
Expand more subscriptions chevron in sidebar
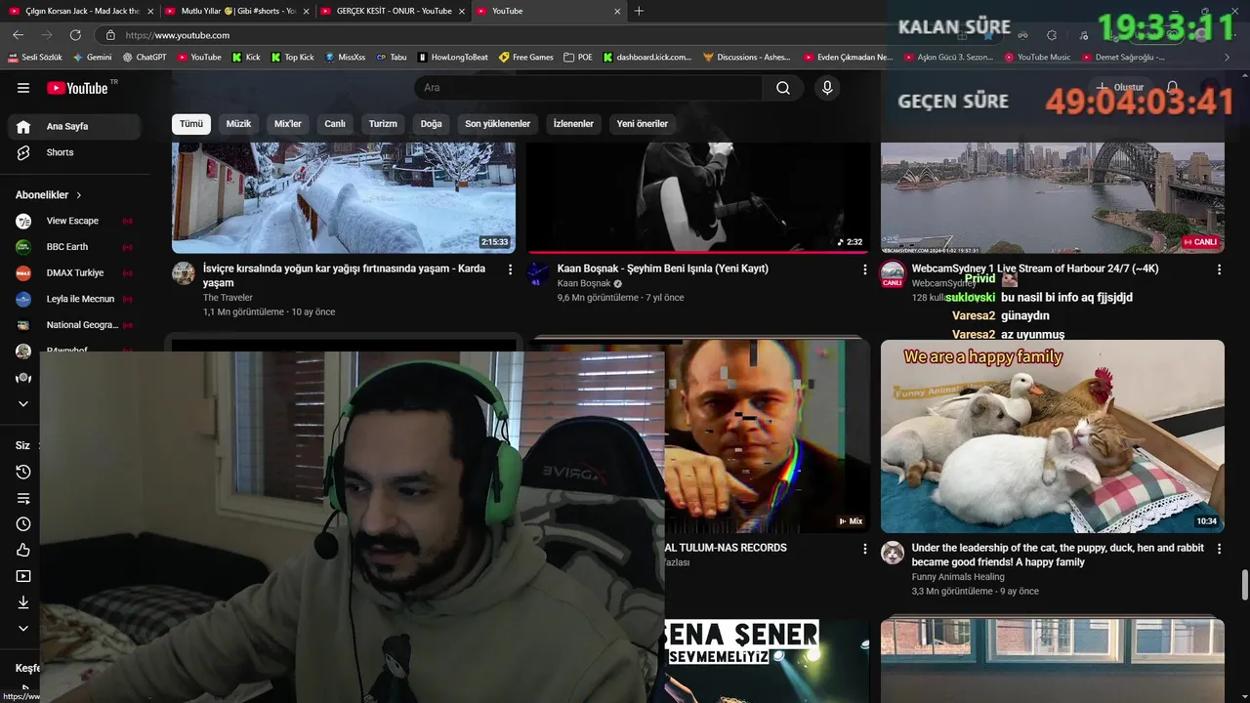[23, 403]
